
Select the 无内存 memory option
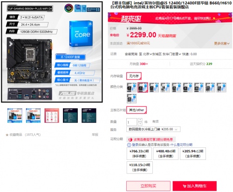click(x=134, y=76)
